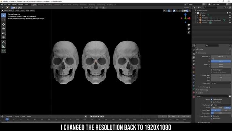232x131 pixels.
Task: Click the viewport zoom magnifier icon
Action: pos(188,25)
